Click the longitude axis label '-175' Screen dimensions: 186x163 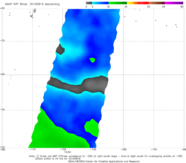[x=32, y=149]
